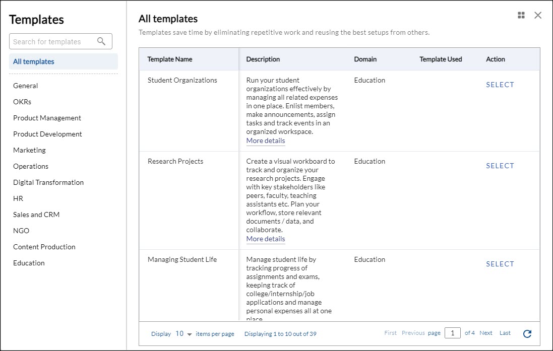Click the page number input box
The height and width of the screenshot is (351, 553).
pos(452,333)
